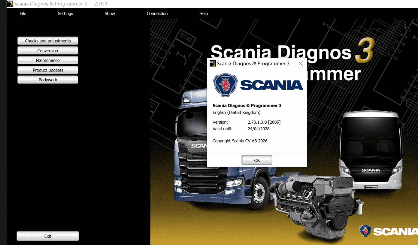The width and height of the screenshot is (418, 245).
Task: Click the Copyright Scania CV AB 2026 text
Action: 240,141
